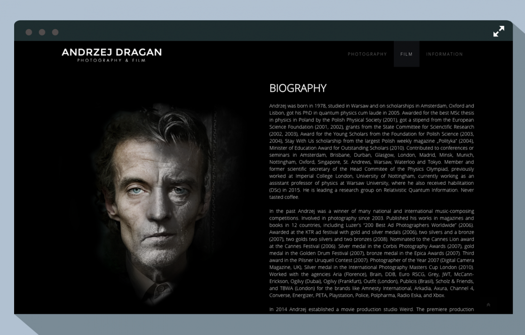525x335 pixels.
Task: Select the Film navigation tab
Action: click(x=406, y=54)
